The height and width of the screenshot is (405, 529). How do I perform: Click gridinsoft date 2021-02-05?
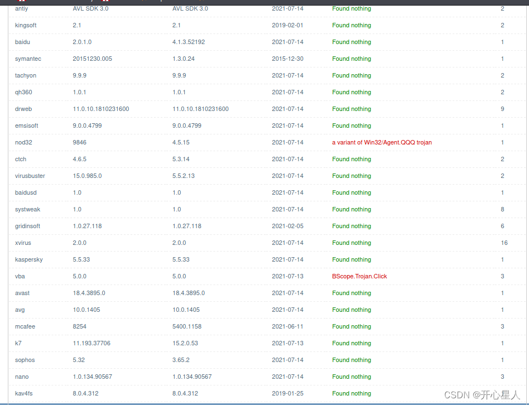pos(288,226)
